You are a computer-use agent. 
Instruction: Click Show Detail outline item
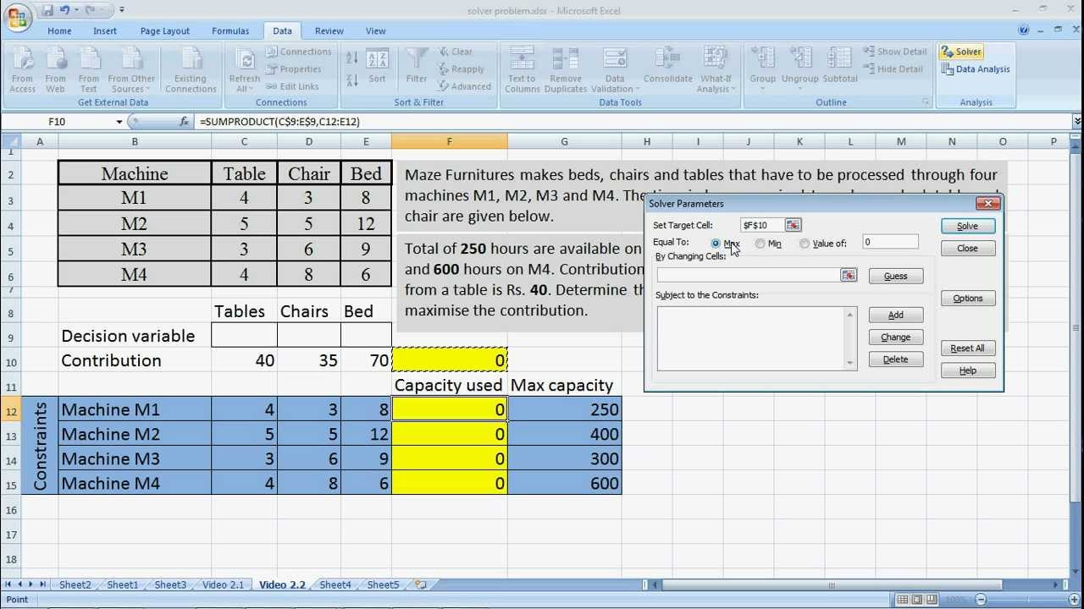pos(895,52)
